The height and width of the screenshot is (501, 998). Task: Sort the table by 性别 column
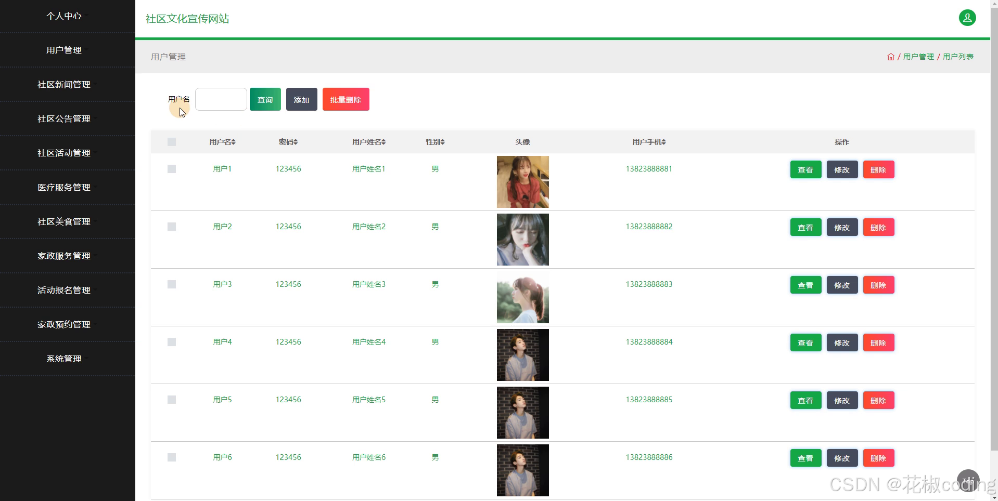(435, 142)
